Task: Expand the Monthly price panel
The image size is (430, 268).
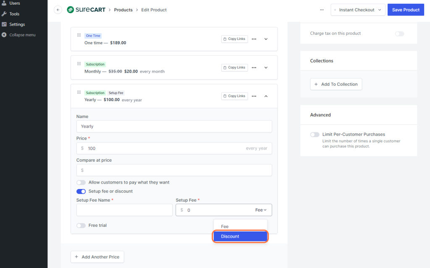Action: (x=266, y=68)
